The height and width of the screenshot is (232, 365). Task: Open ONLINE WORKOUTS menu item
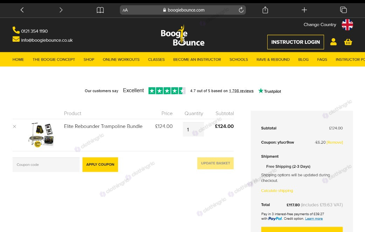(121, 60)
